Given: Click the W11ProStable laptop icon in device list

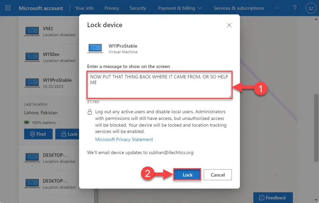Looking at the screenshot, I should (x=32, y=83).
